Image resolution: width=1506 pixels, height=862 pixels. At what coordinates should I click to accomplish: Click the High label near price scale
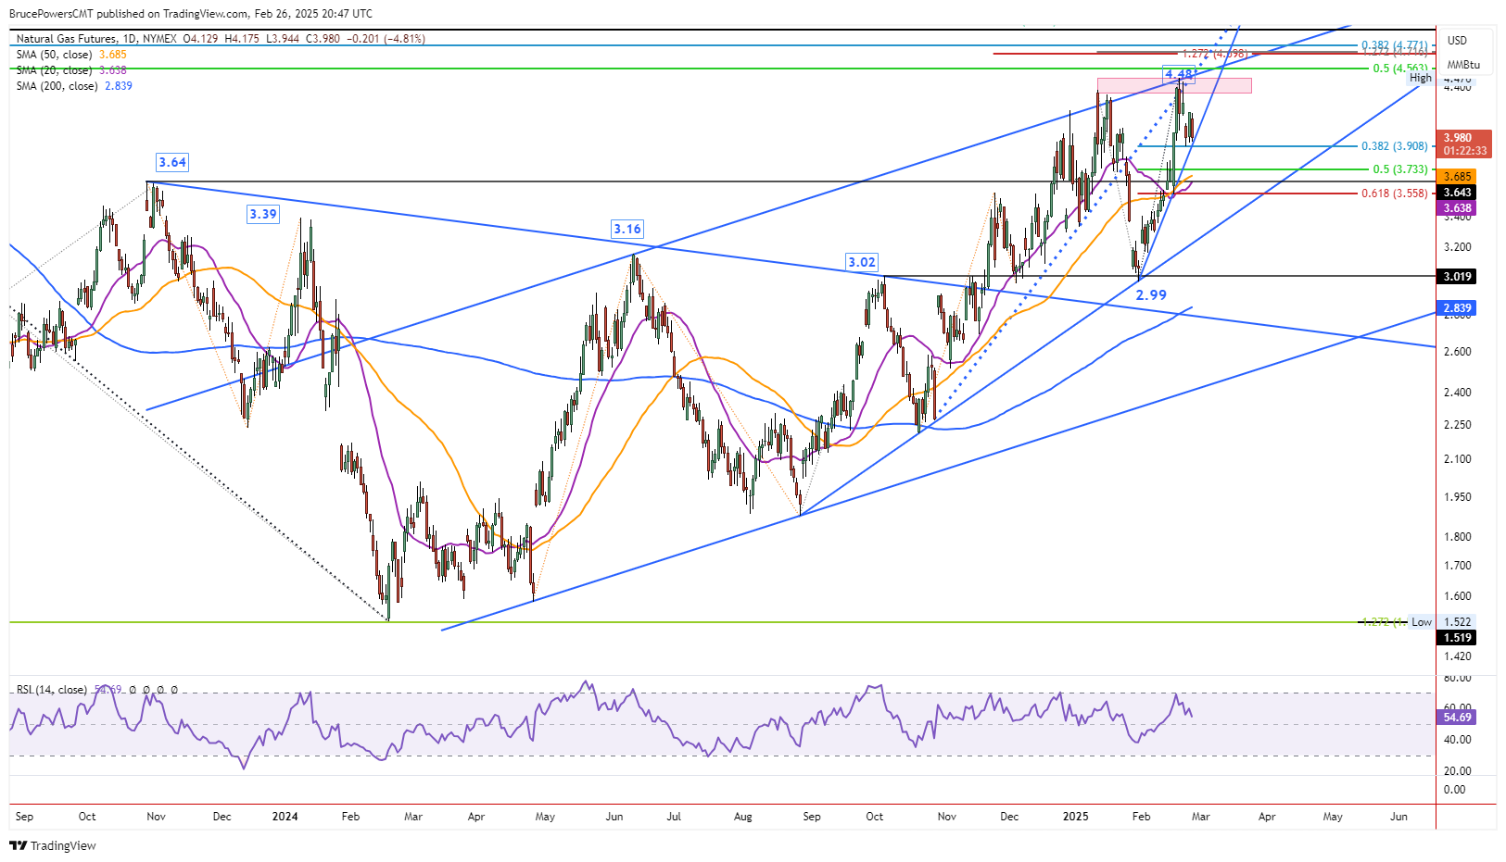tap(1421, 79)
